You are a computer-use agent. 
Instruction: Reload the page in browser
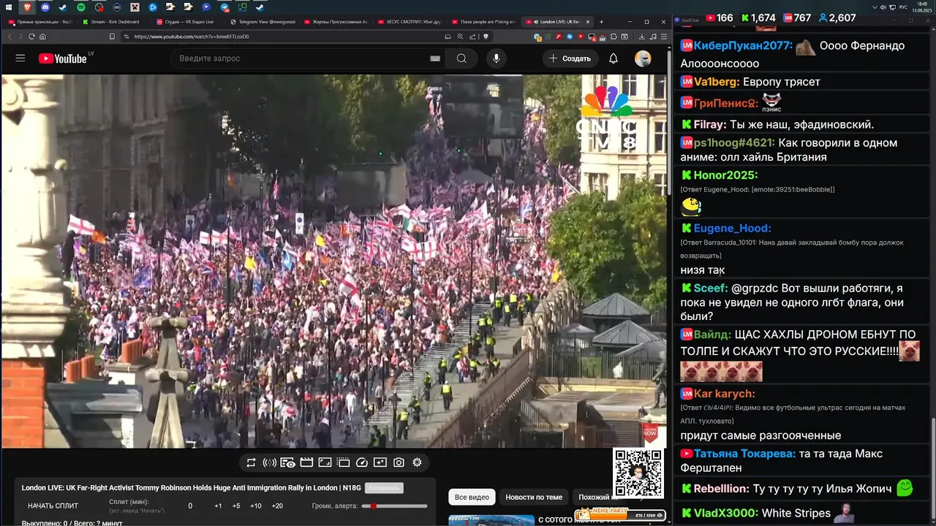(31, 37)
